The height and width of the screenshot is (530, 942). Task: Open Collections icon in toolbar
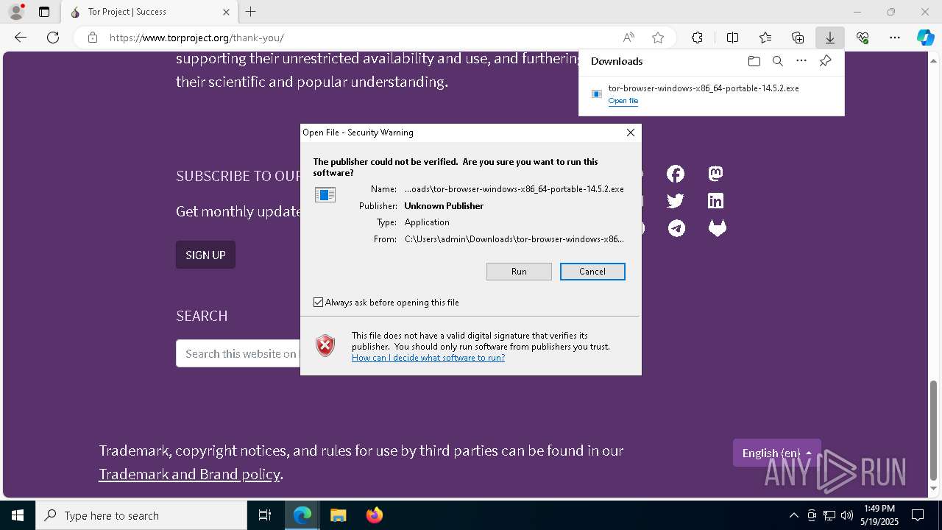(798, 38)
